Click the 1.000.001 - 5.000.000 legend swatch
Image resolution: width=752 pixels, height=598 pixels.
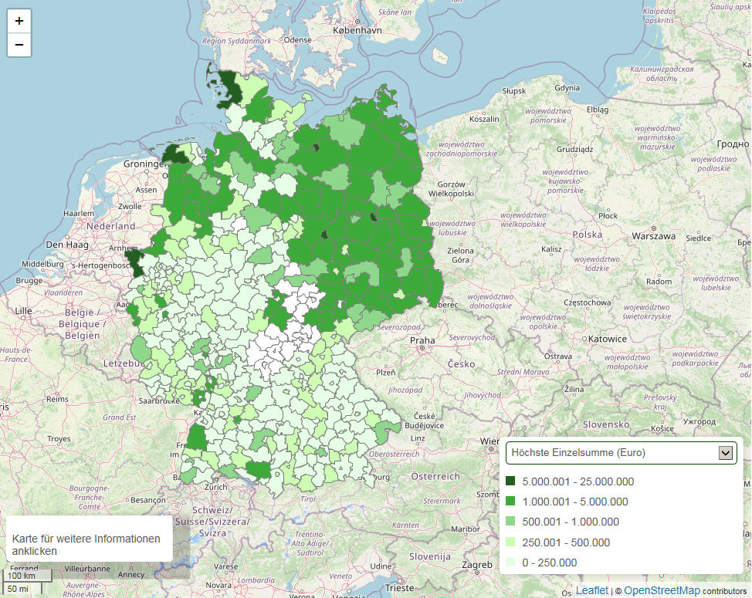tap(510, 501)
